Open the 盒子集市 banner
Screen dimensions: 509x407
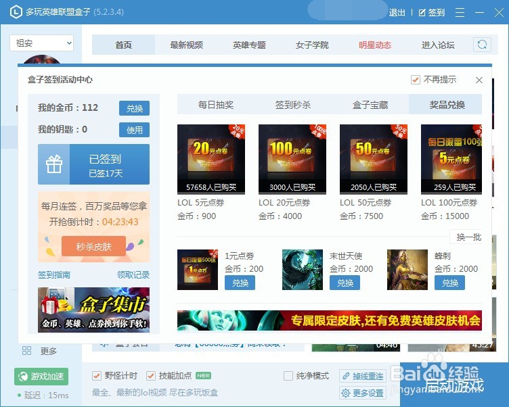(94, 310)
